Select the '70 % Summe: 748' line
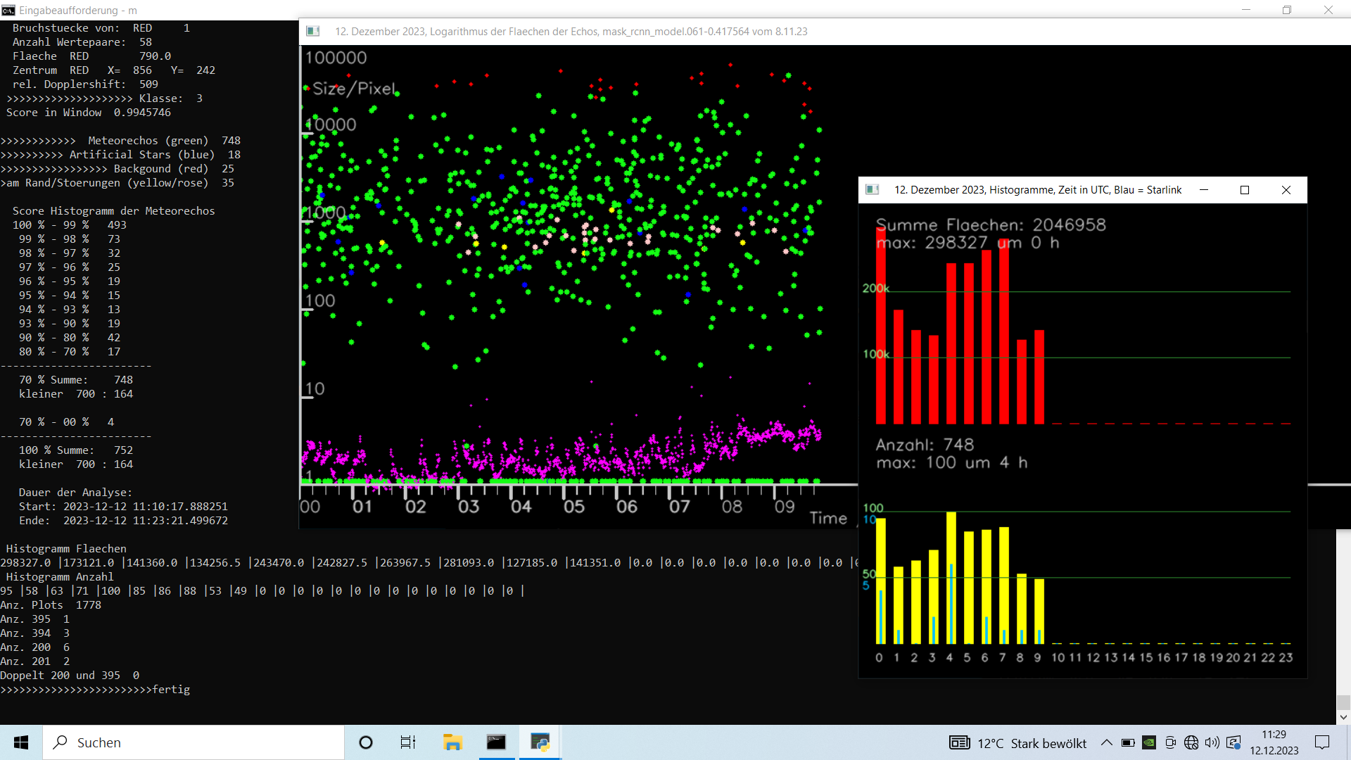 tap(76, 380)
